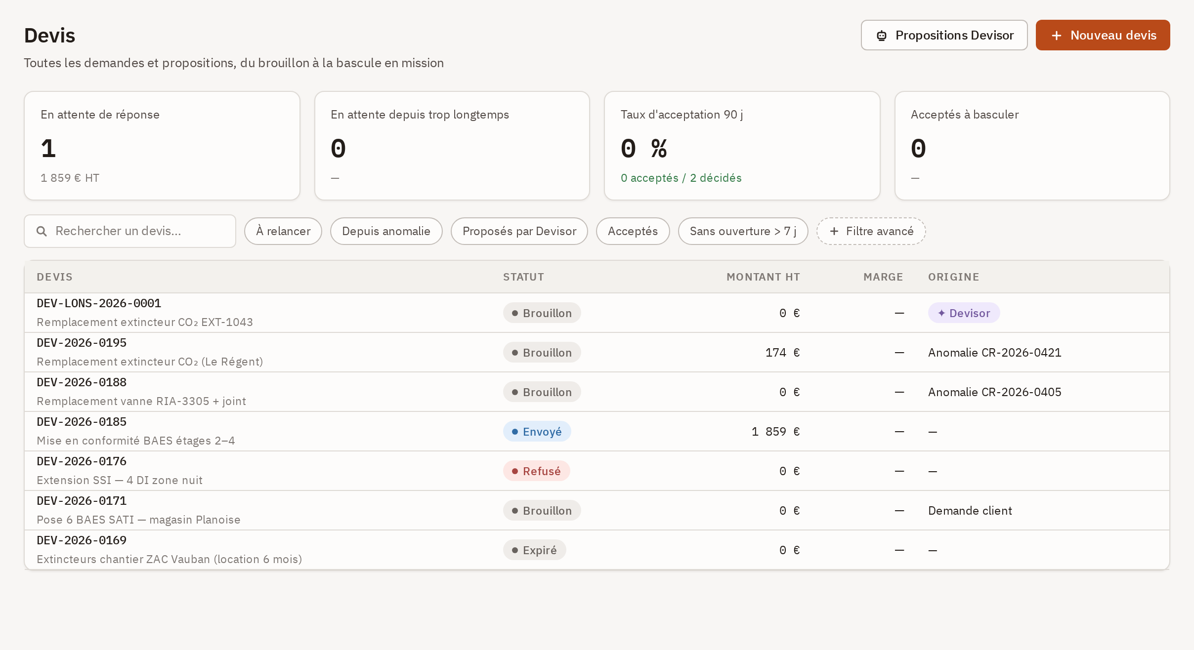Click the STATUT column header

[523, 277]
